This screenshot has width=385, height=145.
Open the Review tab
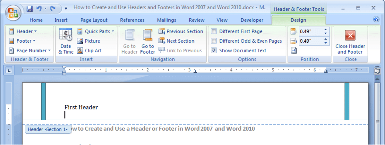[x=197, y=20]
